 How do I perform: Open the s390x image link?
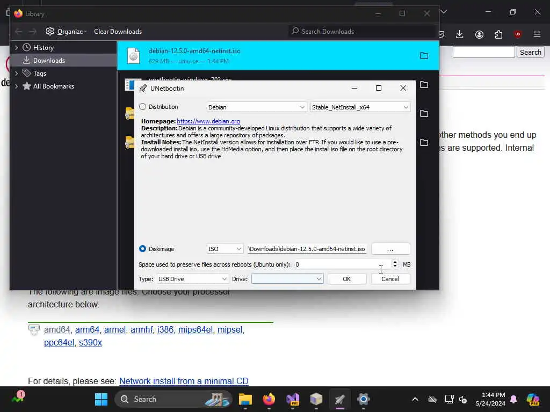(90, 343)
